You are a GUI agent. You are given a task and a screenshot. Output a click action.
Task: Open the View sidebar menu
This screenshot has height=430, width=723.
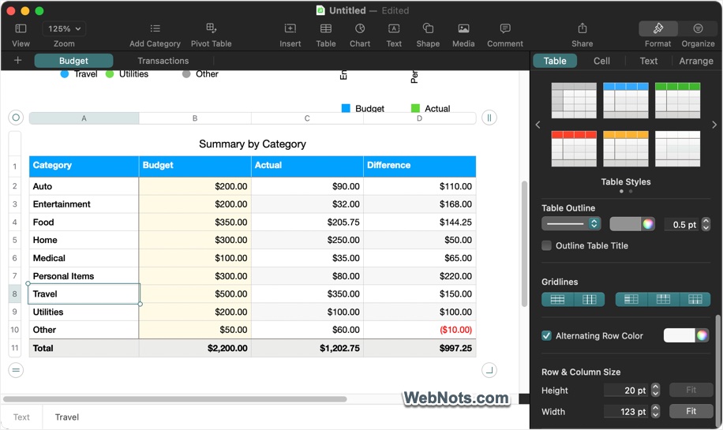(21, 28)
